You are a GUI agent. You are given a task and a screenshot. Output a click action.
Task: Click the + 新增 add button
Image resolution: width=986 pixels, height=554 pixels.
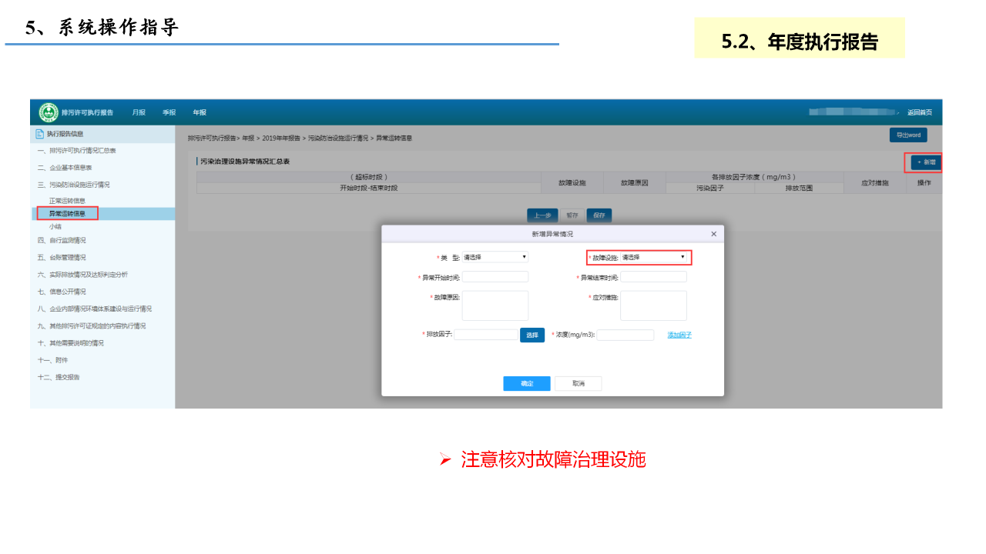(925, 162)
